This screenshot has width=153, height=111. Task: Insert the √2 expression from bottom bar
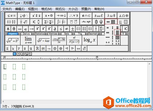point(84,48)
